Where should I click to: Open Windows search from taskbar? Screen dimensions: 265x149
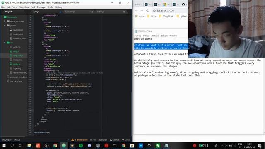pos(12,145)
